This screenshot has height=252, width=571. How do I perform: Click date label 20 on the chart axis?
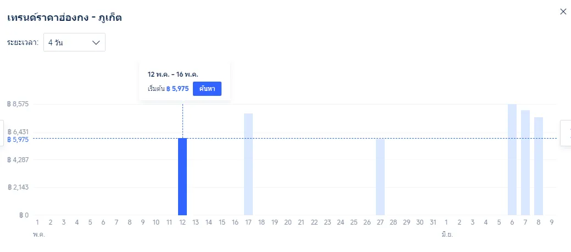click(x=288, y=222)
